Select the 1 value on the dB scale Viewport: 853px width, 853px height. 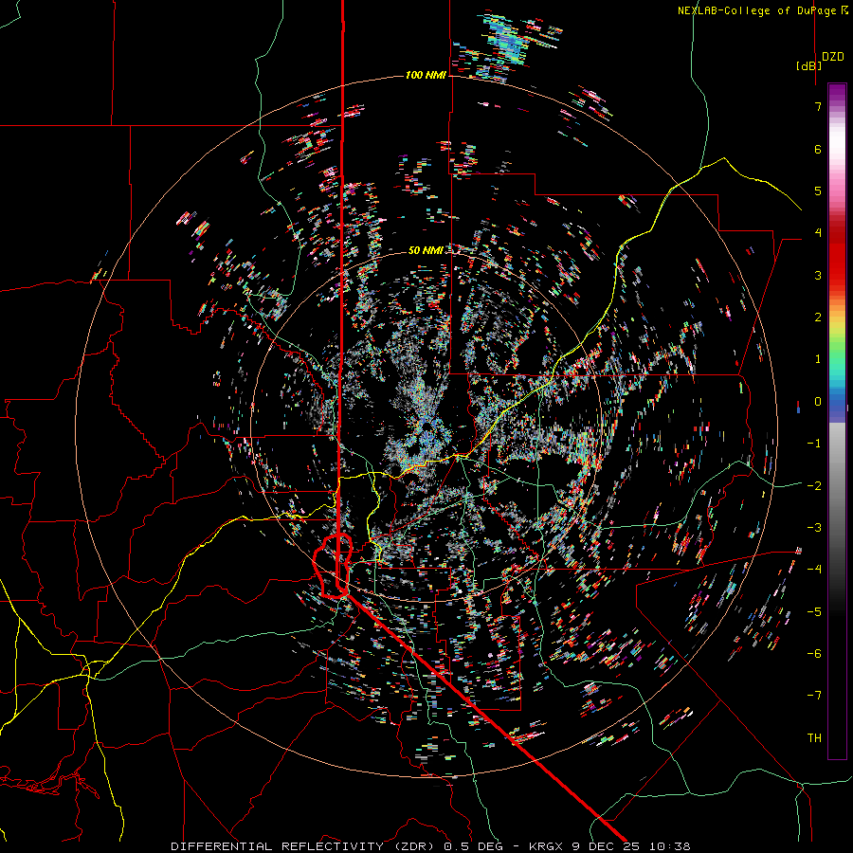tap(818, 359)
